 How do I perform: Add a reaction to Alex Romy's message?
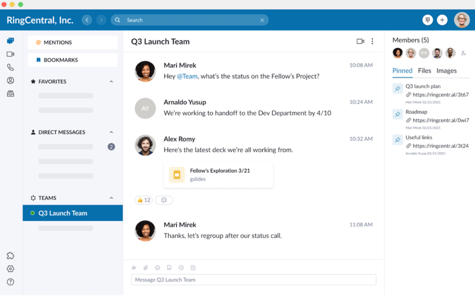164,200
